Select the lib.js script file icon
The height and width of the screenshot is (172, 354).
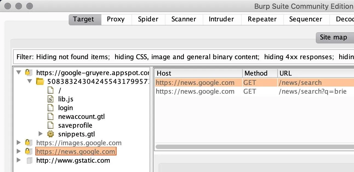coord(50,99)
